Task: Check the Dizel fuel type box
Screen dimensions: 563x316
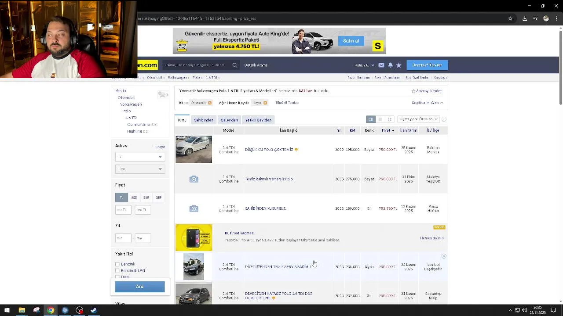Action: pyautogui.click(x=117, y=276)
